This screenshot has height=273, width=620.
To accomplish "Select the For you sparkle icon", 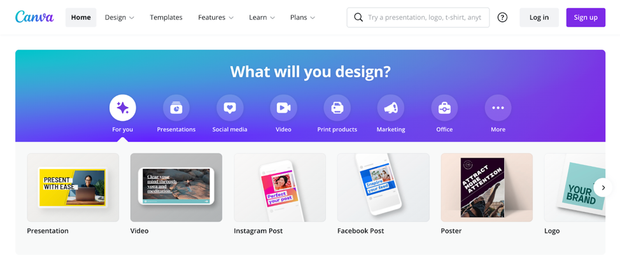I will pyautogui.click(x=123, y=108).
